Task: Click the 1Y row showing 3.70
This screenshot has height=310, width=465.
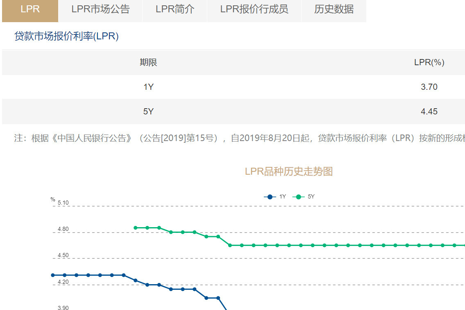Action: pyautogui.click(x=232, y=87)
